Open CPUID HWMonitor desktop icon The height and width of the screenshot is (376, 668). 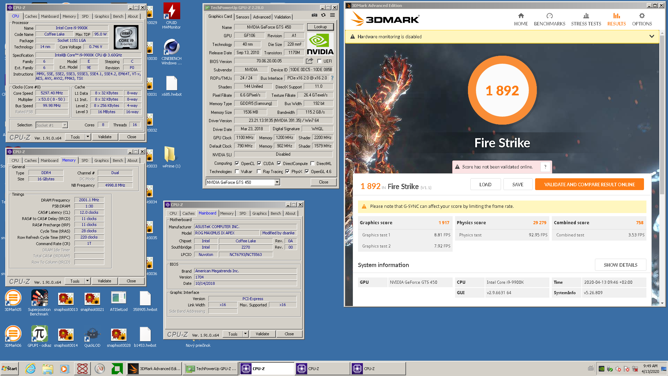click(x=172, y=16)
